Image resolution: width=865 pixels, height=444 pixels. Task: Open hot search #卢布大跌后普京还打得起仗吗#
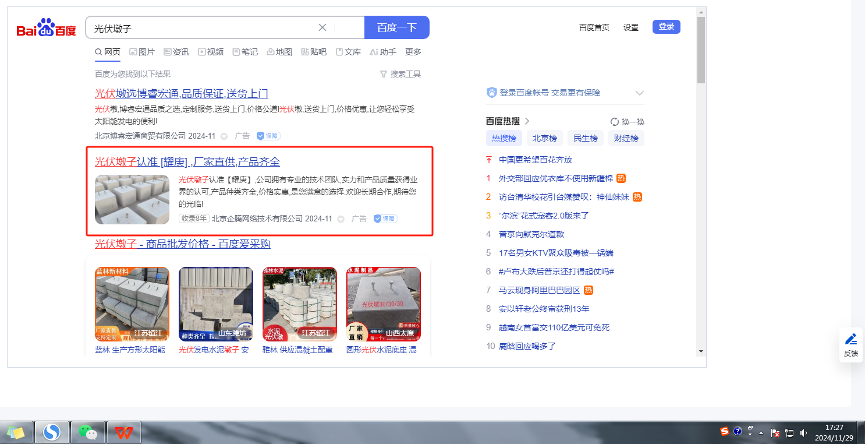[556, 272]
